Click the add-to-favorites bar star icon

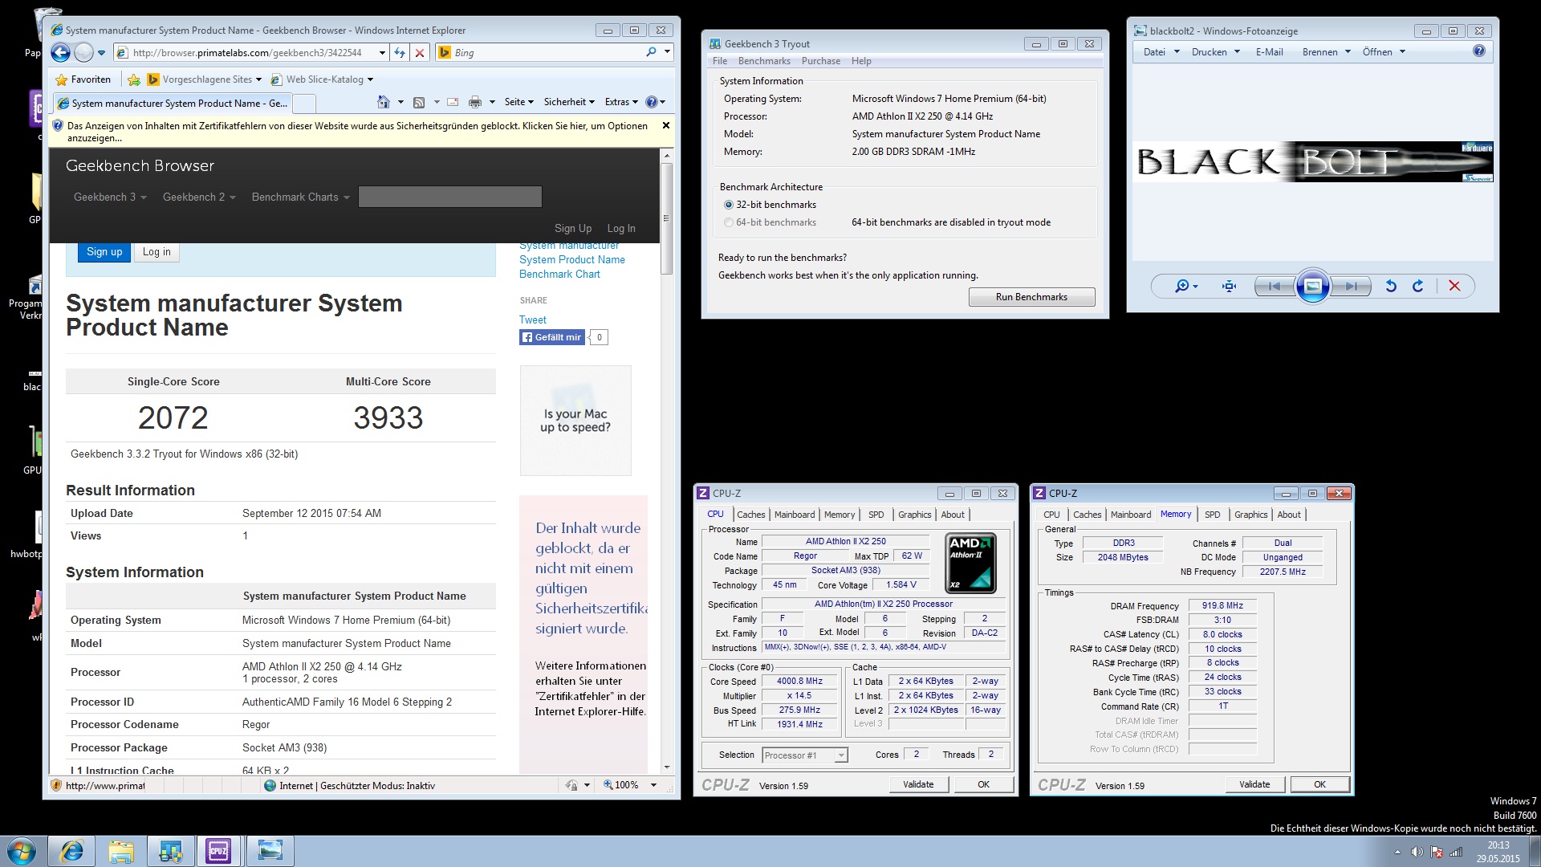(134, 79)
